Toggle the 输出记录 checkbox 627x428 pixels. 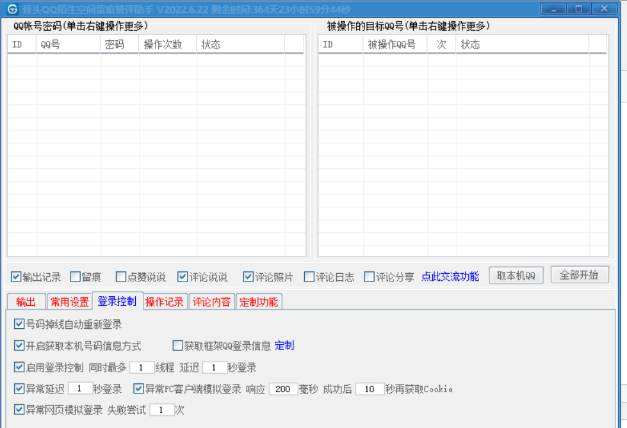[17, 277]
